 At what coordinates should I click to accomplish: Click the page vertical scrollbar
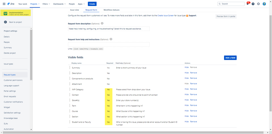click(270, 63)
